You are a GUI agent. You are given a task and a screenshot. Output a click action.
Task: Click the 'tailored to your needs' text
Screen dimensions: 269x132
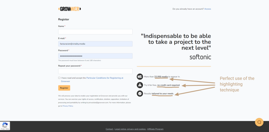(x=163, y=93)
